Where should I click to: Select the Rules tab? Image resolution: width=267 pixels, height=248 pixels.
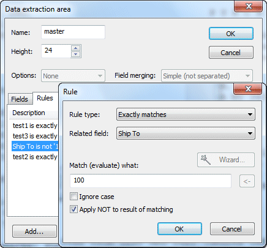click(x=45, y=98)
